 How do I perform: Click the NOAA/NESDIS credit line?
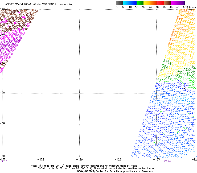coord(115,171)
